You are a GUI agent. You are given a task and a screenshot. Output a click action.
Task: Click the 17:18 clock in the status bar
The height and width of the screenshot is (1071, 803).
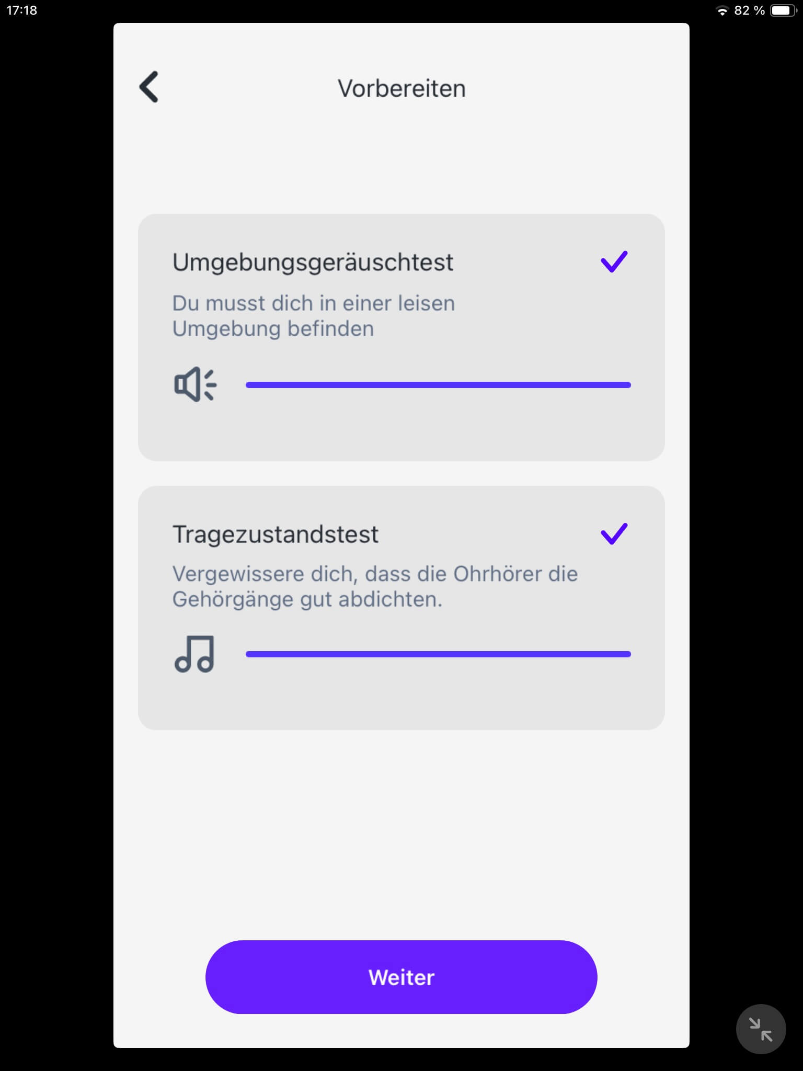click(22, 10)
